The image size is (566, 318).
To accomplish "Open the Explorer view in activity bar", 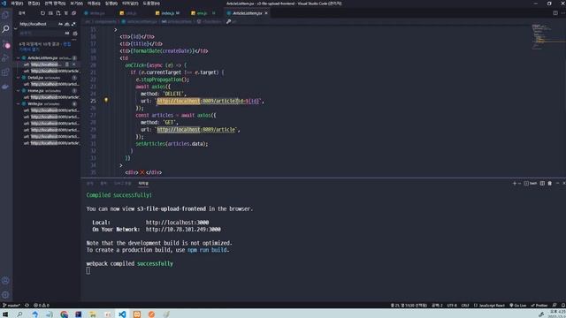I will 5,15.
